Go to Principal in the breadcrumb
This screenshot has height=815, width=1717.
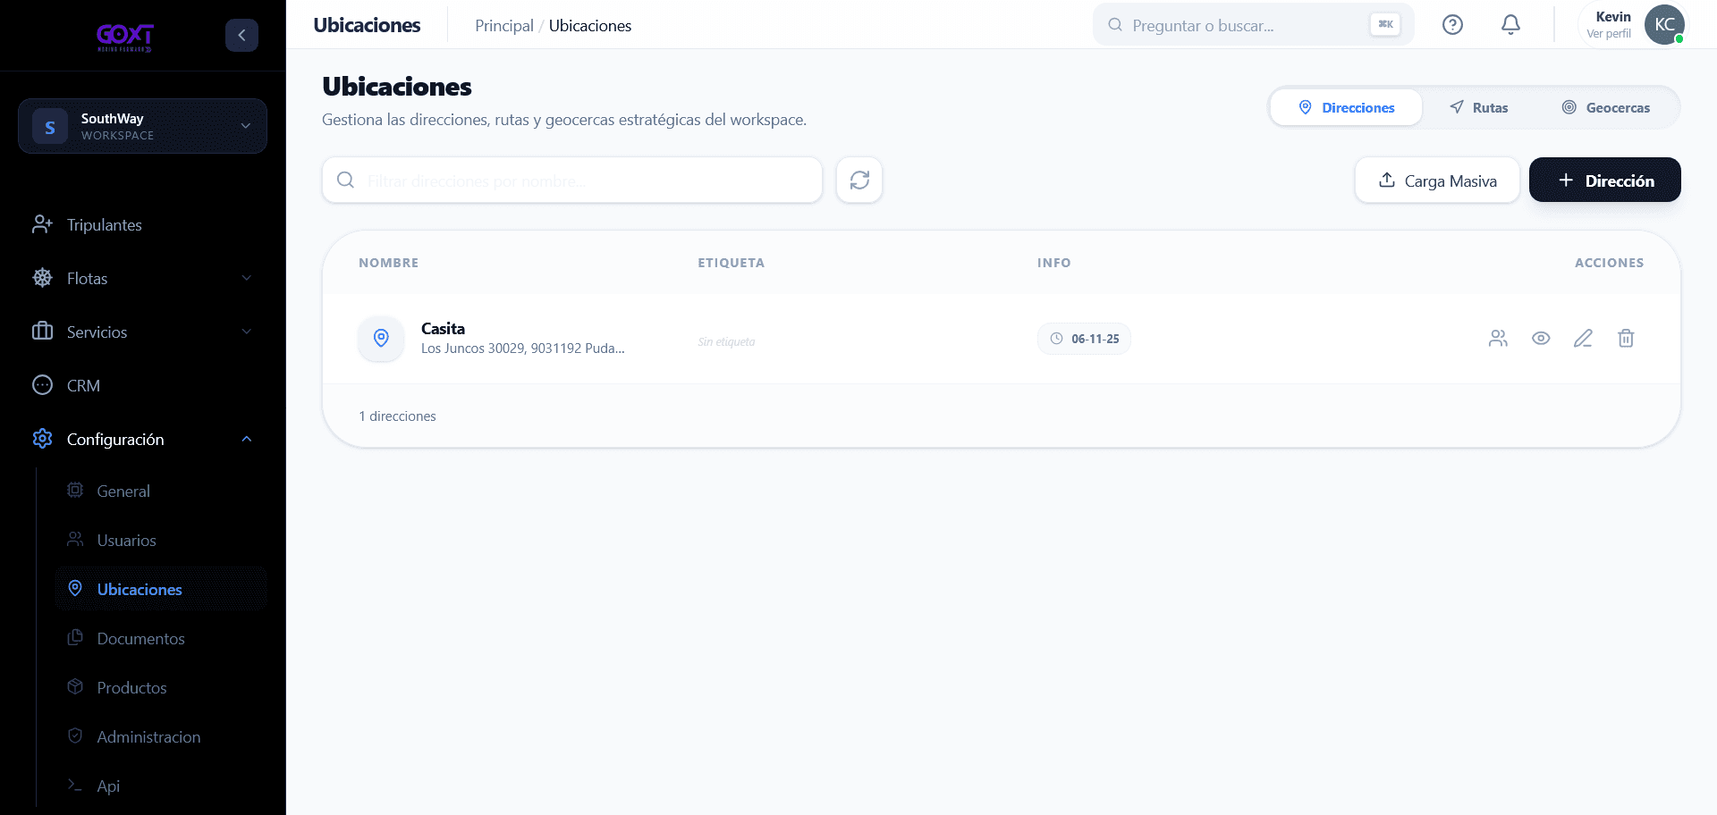click(x=504, y=26)
